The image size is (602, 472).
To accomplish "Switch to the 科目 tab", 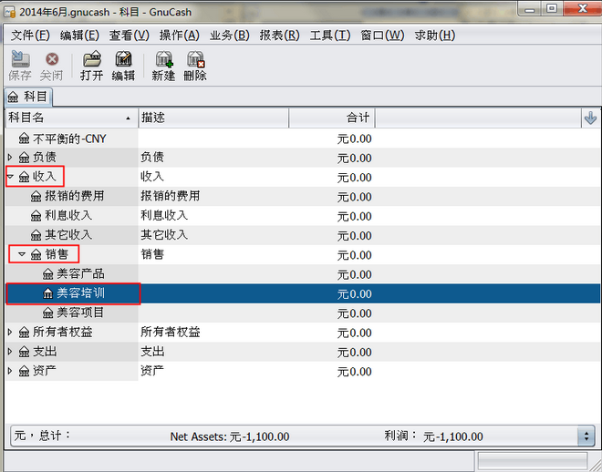I will coord(28,97).
